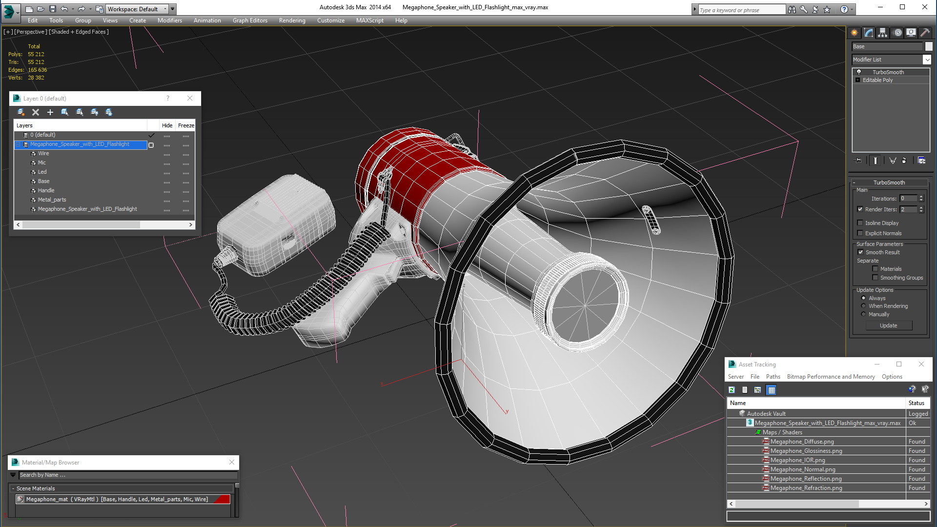The width and height of the screenshot is (937, 527).
Task: Select the When Rendering radio option
Action: coord(863,306)
